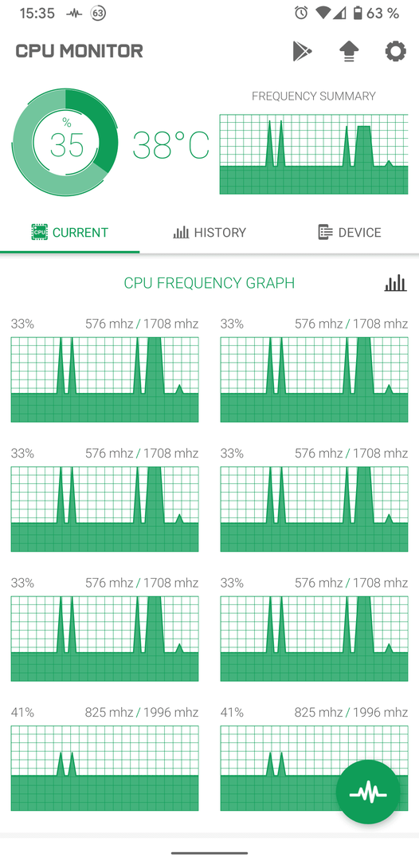419x861 pixels.
Task: Tap the battery icon in status bar
Action: point(358,14)
